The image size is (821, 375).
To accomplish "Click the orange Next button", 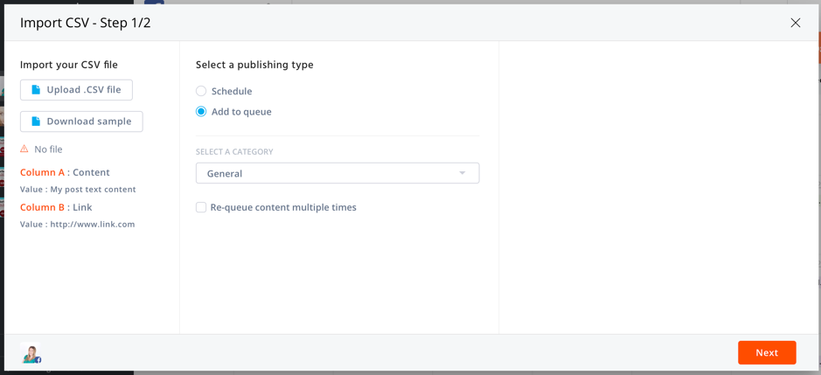I will pyautogui.click(x=767, y=352).
